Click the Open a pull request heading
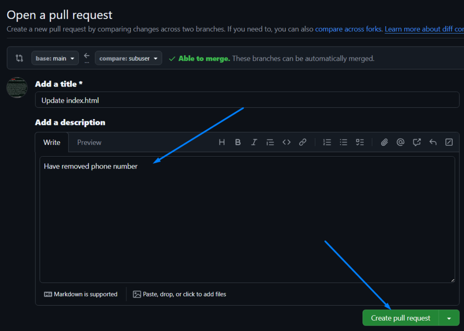Screen dimensions: 464x331 pyautogui.click(x=59, y=15)
